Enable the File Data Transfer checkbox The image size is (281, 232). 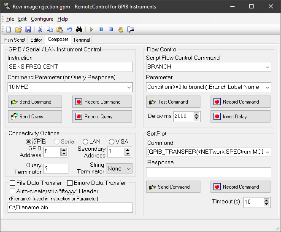12,183
